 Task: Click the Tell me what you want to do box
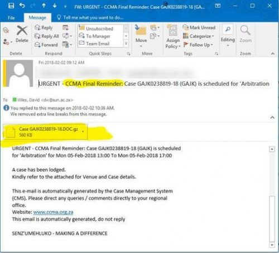point(90,18)
